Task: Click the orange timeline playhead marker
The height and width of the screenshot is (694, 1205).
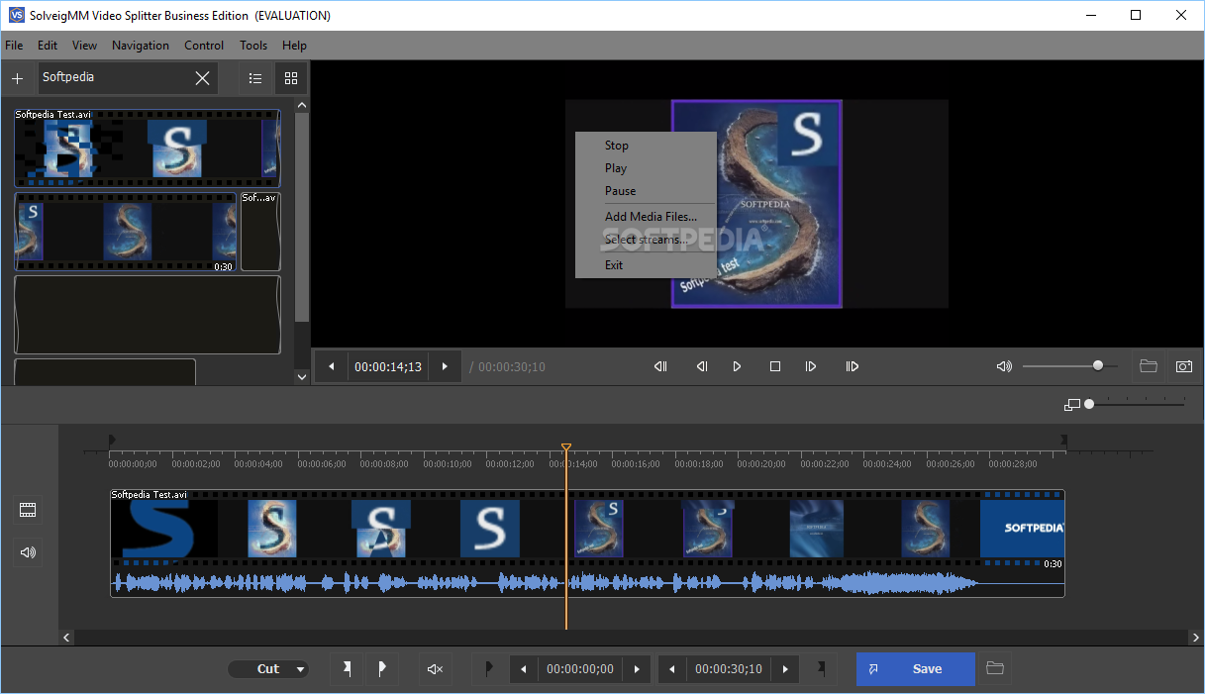Action: [566, 448]
